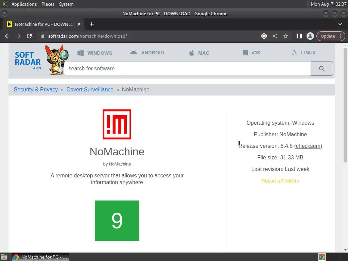The width and height of the screenshot is (348, 261).
Task: Click the red NoMachine logo
Action: click(117, 124)
